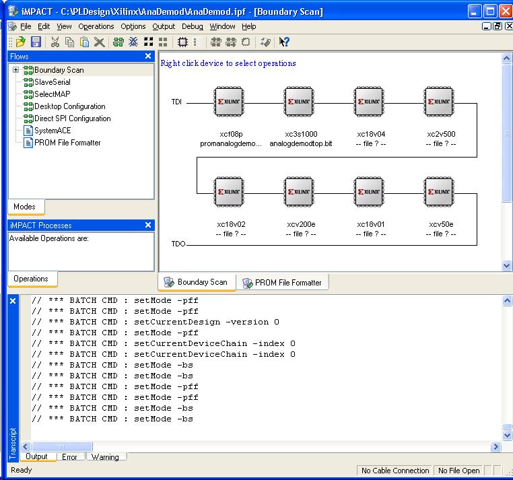Screen dimensions: 513x480
Task: Select the xcv200e device chip
Action: 299,192
